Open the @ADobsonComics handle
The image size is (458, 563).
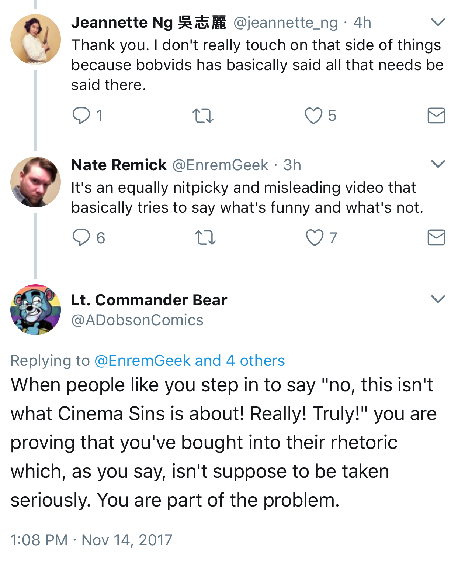137,320
